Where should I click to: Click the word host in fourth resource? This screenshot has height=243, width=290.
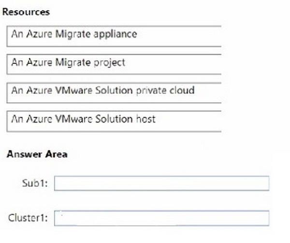146,119
